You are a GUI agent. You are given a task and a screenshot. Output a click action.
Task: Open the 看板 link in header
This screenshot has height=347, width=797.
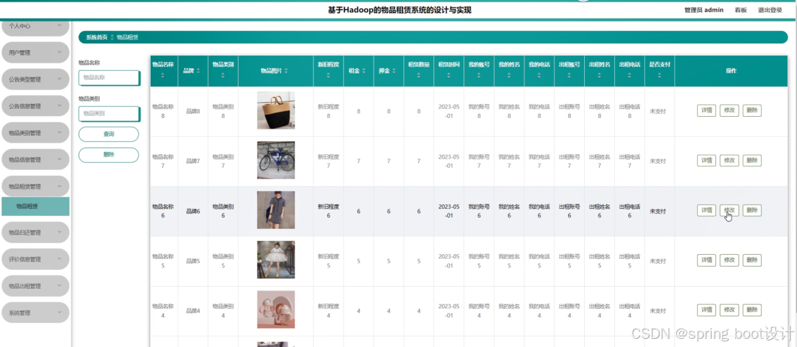pyautogui.click(x=741, y=10)
